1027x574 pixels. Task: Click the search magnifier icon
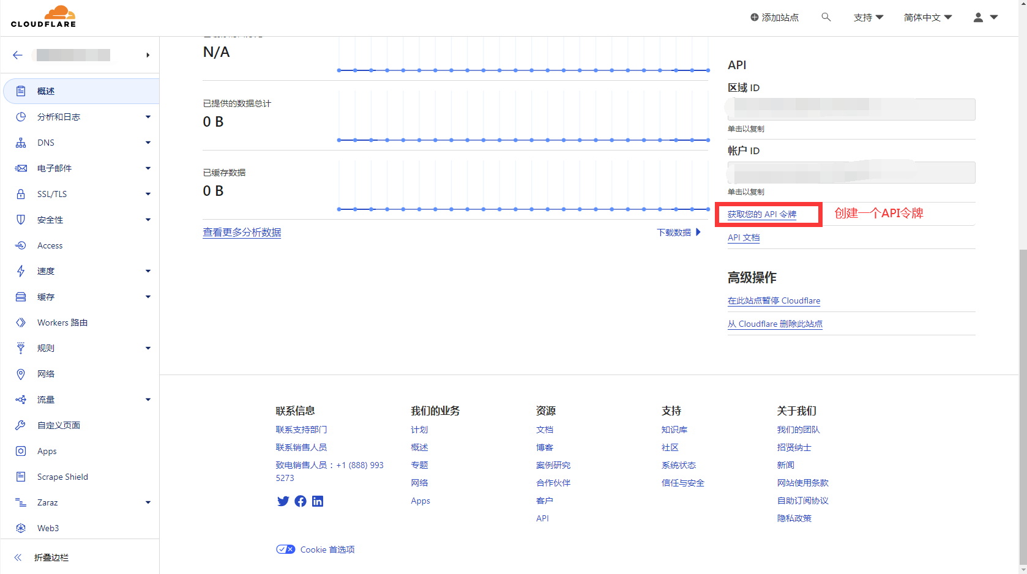[826, 17]
